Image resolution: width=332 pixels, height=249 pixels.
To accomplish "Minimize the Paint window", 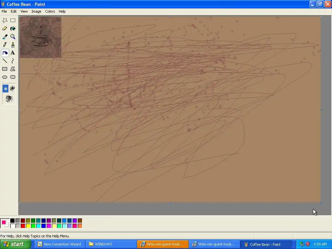I will [313, 4].
